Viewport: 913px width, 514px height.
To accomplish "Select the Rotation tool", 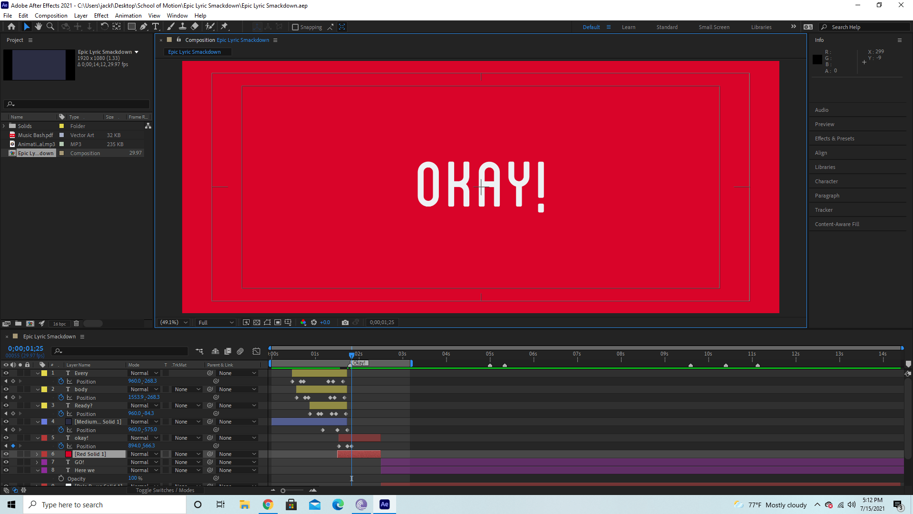I will click(105, 27).
